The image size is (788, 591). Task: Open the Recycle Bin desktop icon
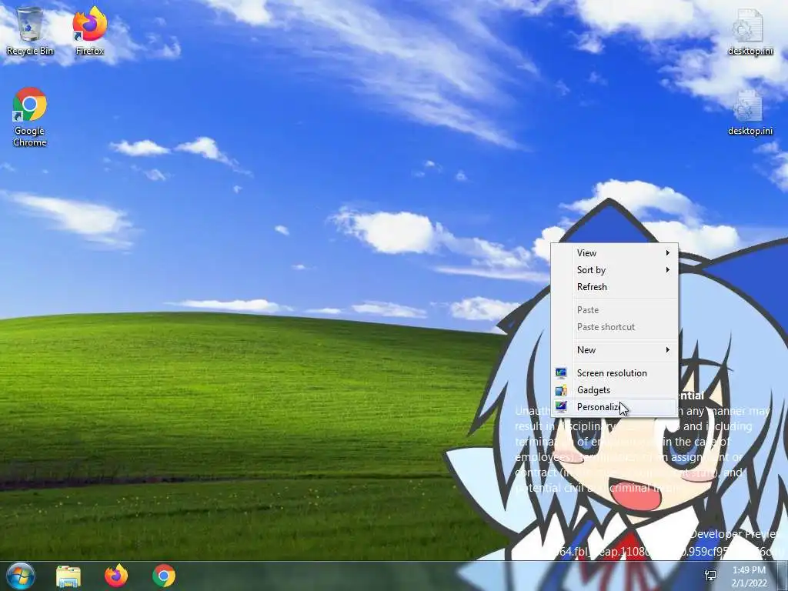point(30,31)
